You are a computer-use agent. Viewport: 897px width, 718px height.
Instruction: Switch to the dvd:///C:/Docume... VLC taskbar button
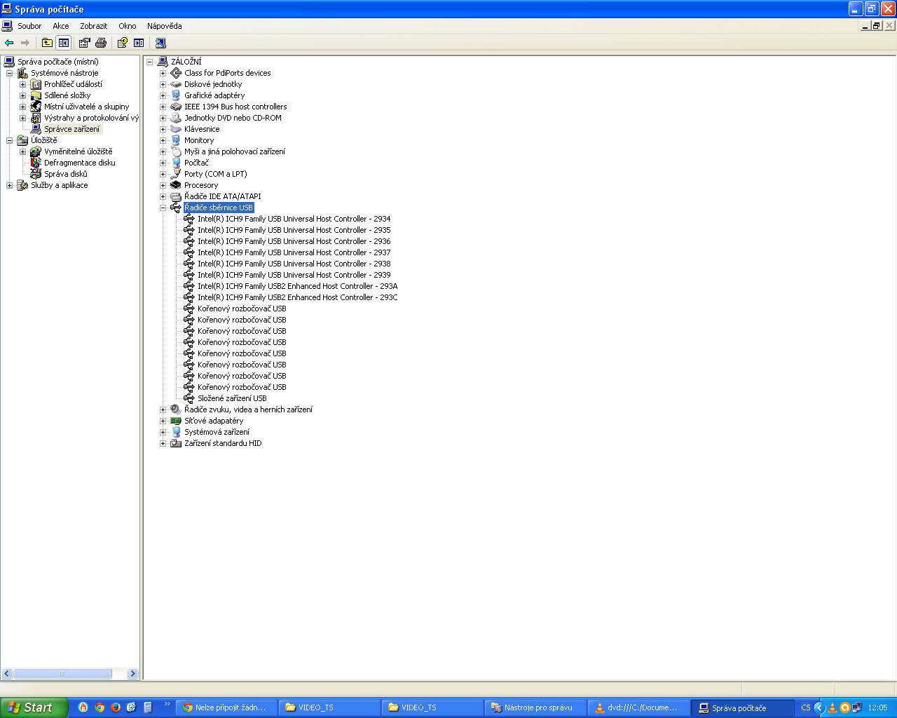coord(637,707)
